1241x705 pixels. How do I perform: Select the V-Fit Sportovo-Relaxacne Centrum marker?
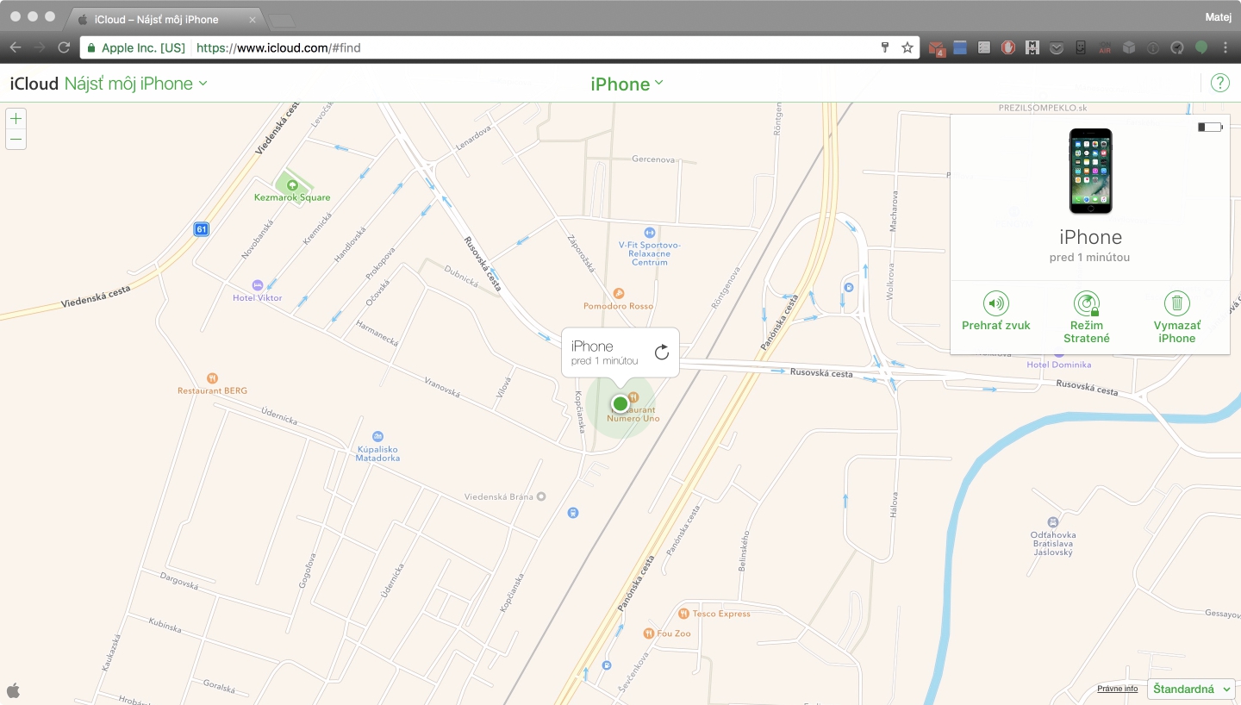pos(650,232)
